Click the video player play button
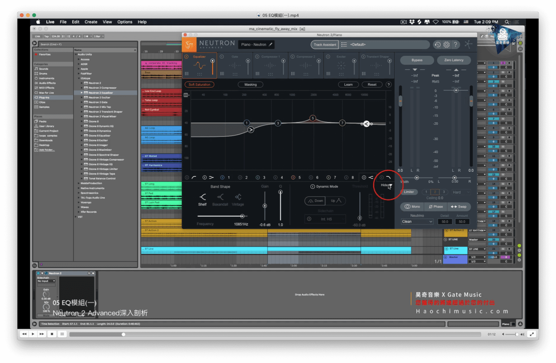This screenshot has height=363, width=556. coord(33,334)
